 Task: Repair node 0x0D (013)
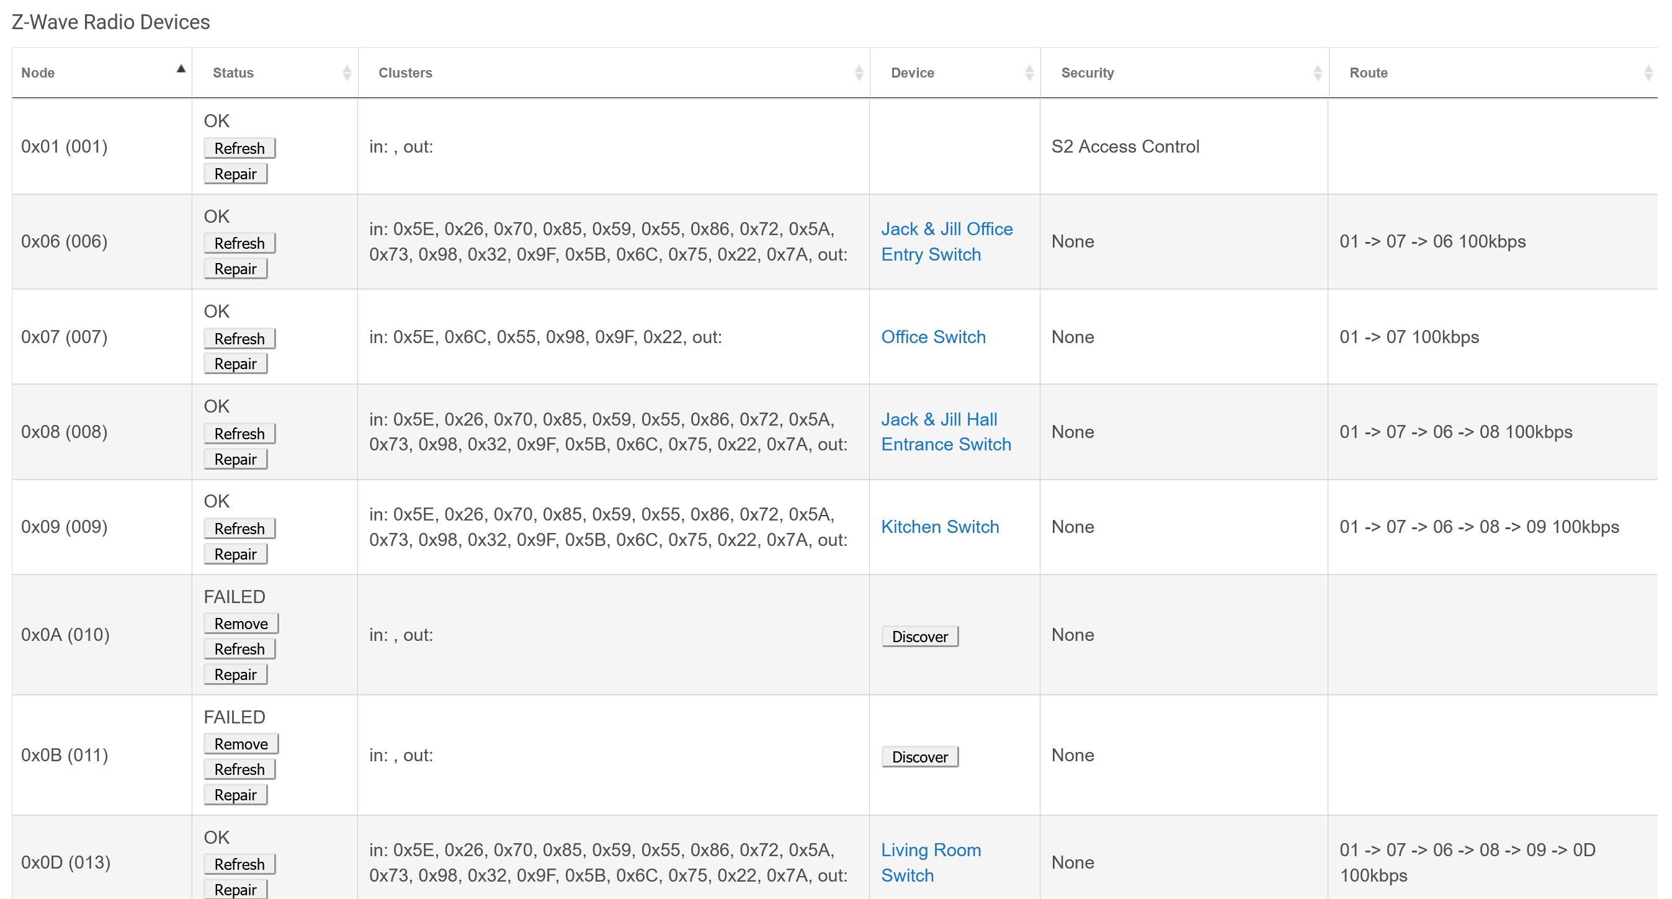(x=236, y=889)
